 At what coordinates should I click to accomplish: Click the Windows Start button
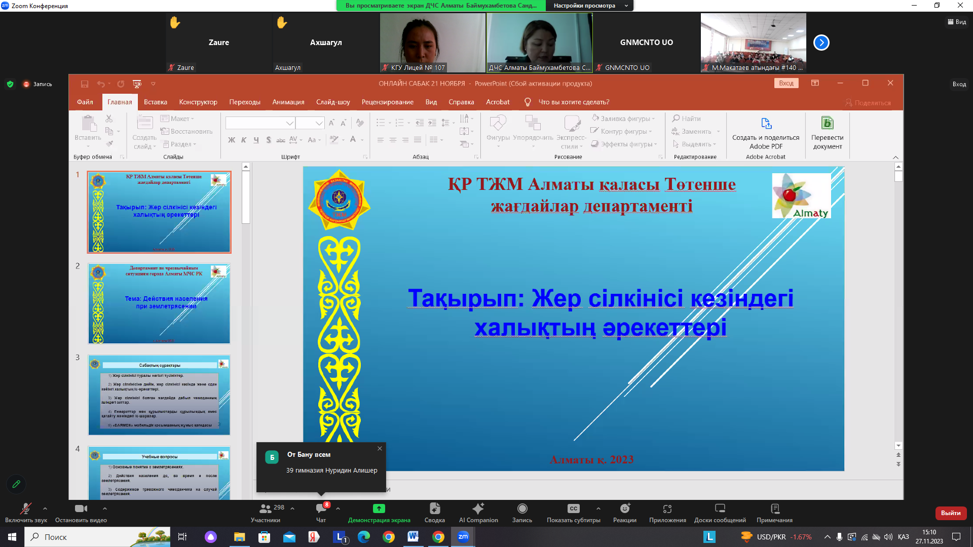12,537
